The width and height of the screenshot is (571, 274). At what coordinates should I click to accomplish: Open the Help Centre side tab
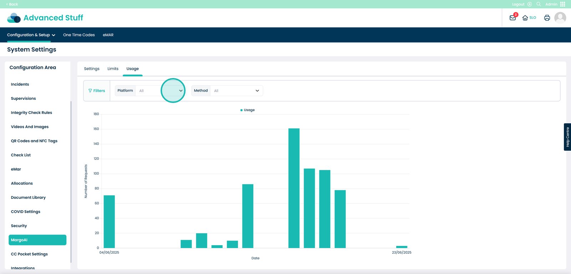[567, 137]
